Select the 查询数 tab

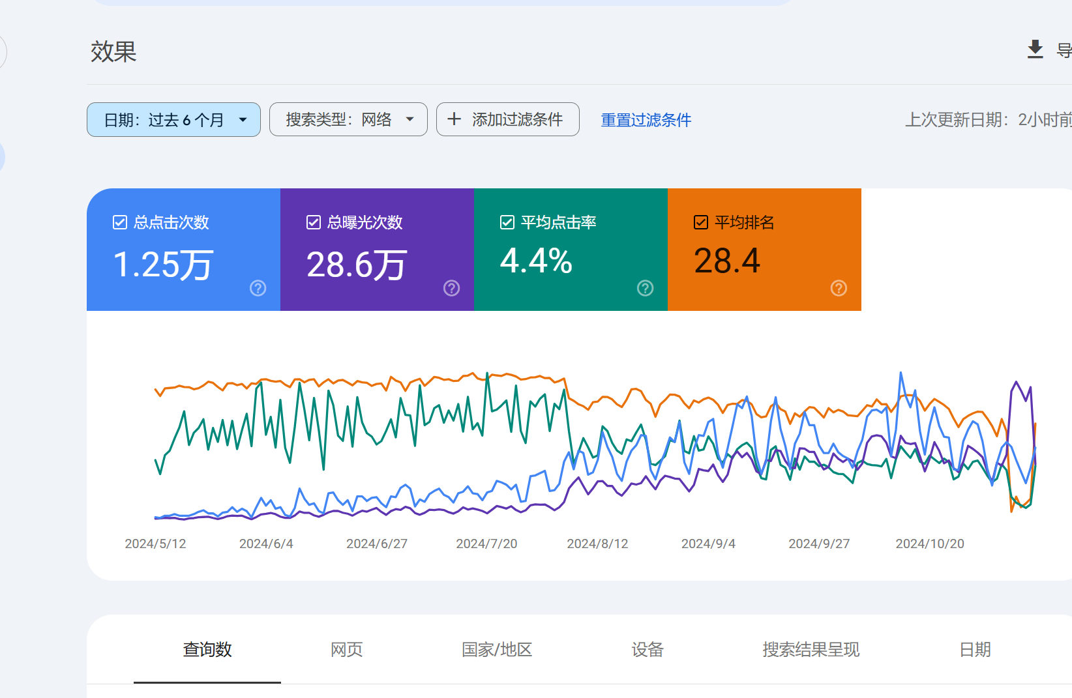coord(207,649)
